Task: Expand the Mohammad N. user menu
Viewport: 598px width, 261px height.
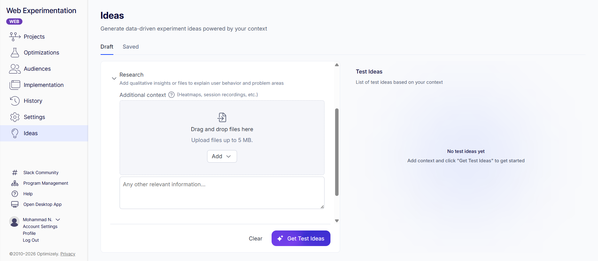Action: (x=58, y=220)
